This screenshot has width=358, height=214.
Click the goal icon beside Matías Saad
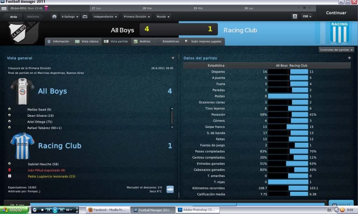[9, 109]
